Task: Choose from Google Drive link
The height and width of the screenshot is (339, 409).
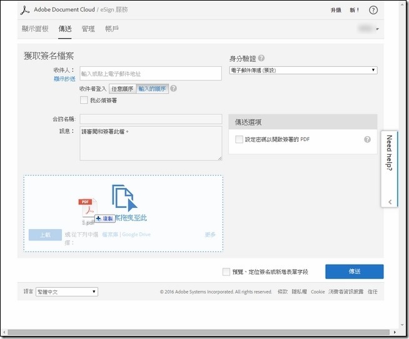Action: coord(136,234)
